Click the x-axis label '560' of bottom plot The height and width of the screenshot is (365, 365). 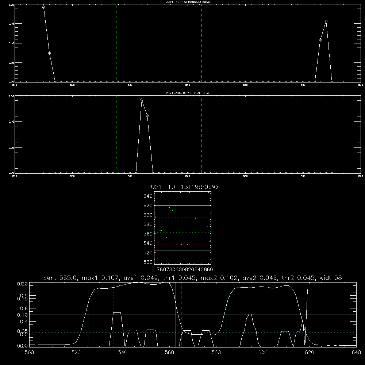[x=169, y=353]
